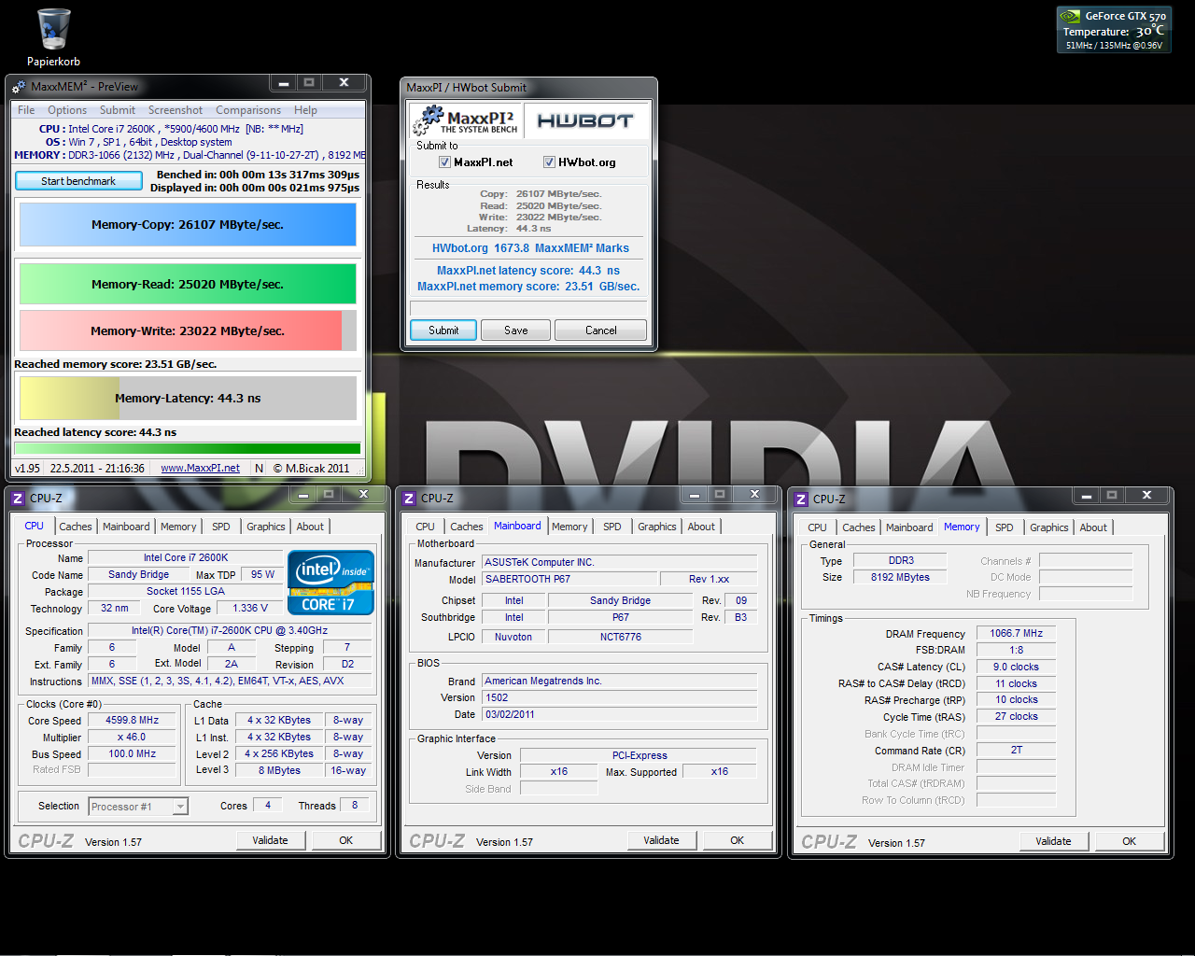Click the HWBOT logo banner

coord(585,121)
